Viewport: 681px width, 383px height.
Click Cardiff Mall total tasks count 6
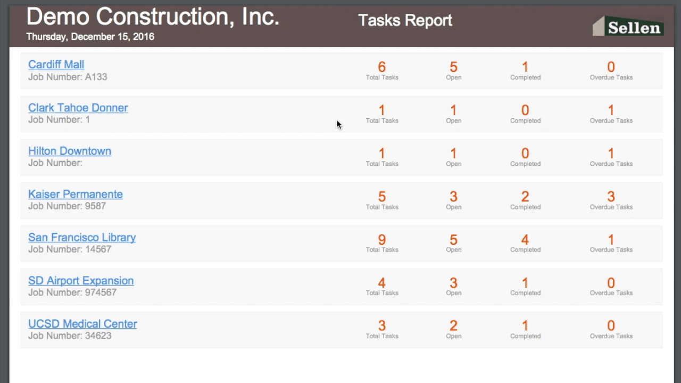(x=381, y=67)
